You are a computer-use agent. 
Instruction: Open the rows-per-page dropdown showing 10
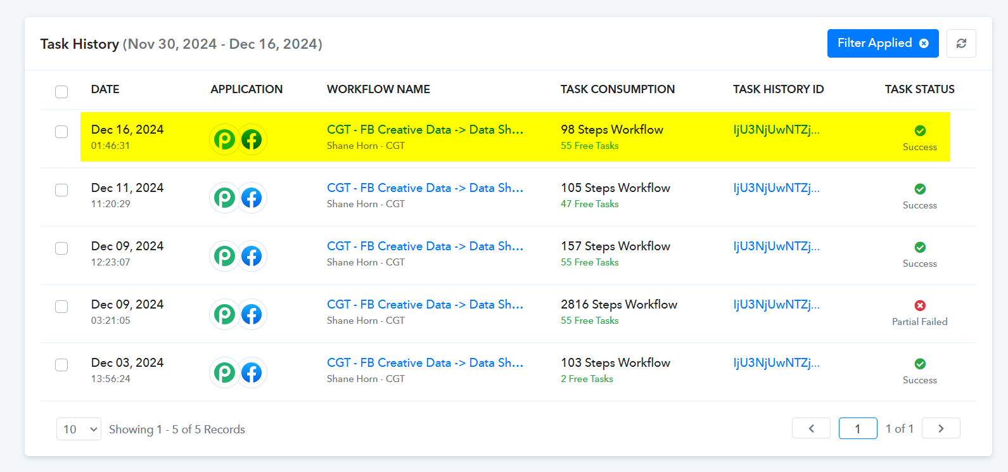[79, 429]
